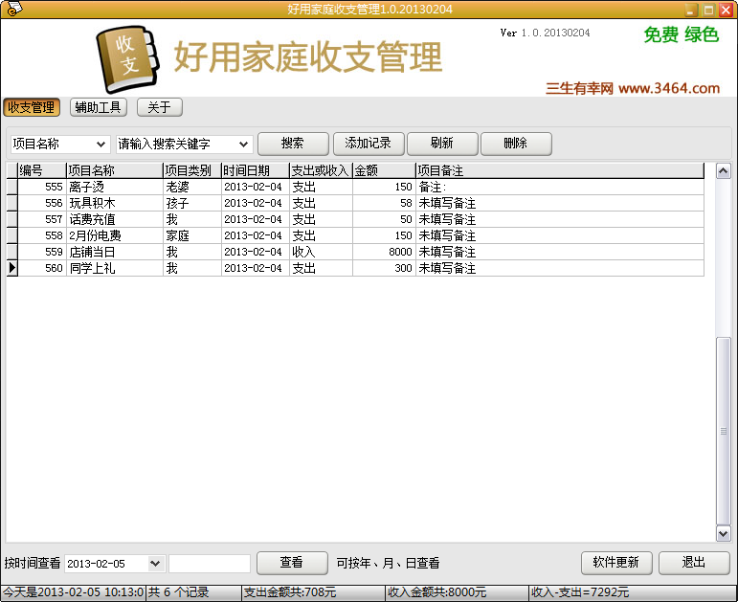Close the 好用家庭收支管理 window

726,10
